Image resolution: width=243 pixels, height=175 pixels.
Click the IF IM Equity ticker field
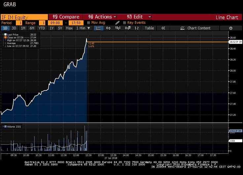coord(24,17)
